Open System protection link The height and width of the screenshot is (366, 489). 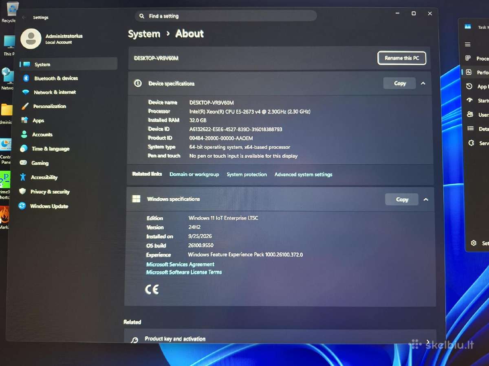click(x=247, y=174)
